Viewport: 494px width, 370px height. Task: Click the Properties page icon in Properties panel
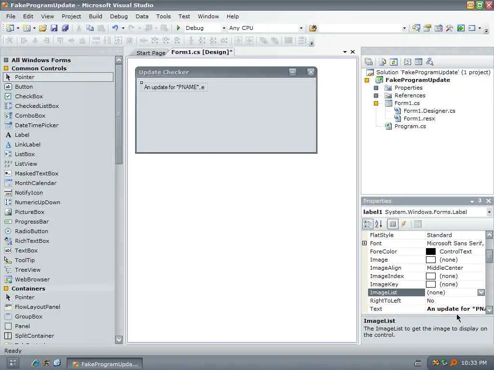tap(417, 224)
